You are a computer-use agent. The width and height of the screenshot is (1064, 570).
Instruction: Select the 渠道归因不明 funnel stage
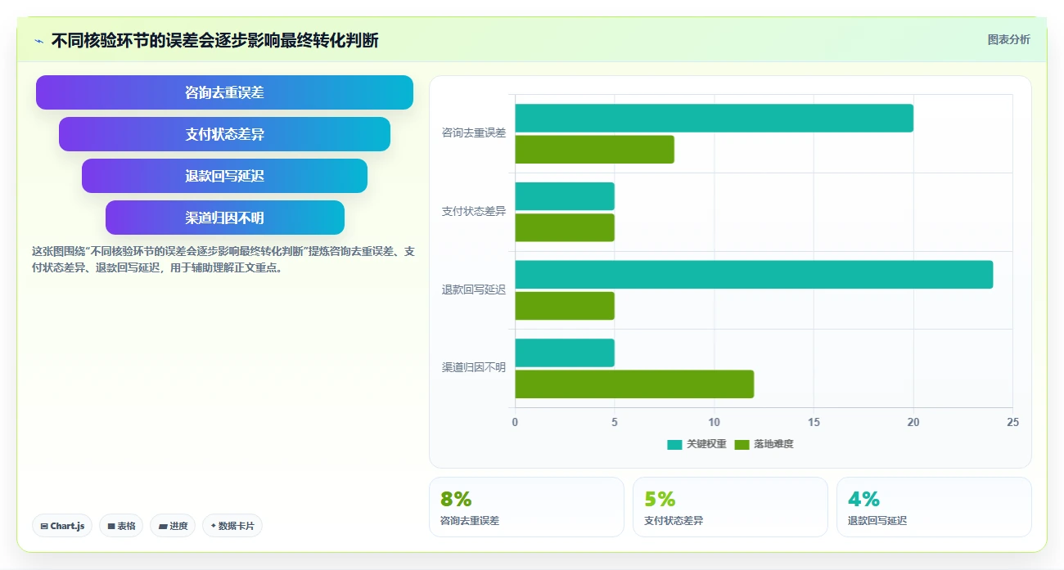(x=225, y=218)
